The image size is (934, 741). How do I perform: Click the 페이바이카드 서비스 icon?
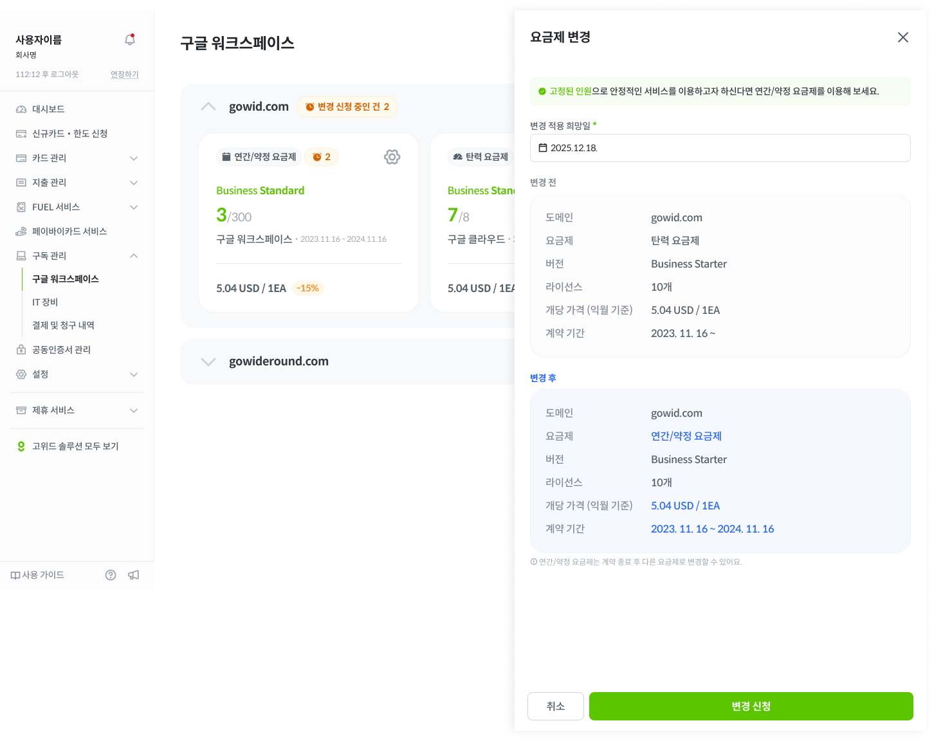tap(21, 232)
